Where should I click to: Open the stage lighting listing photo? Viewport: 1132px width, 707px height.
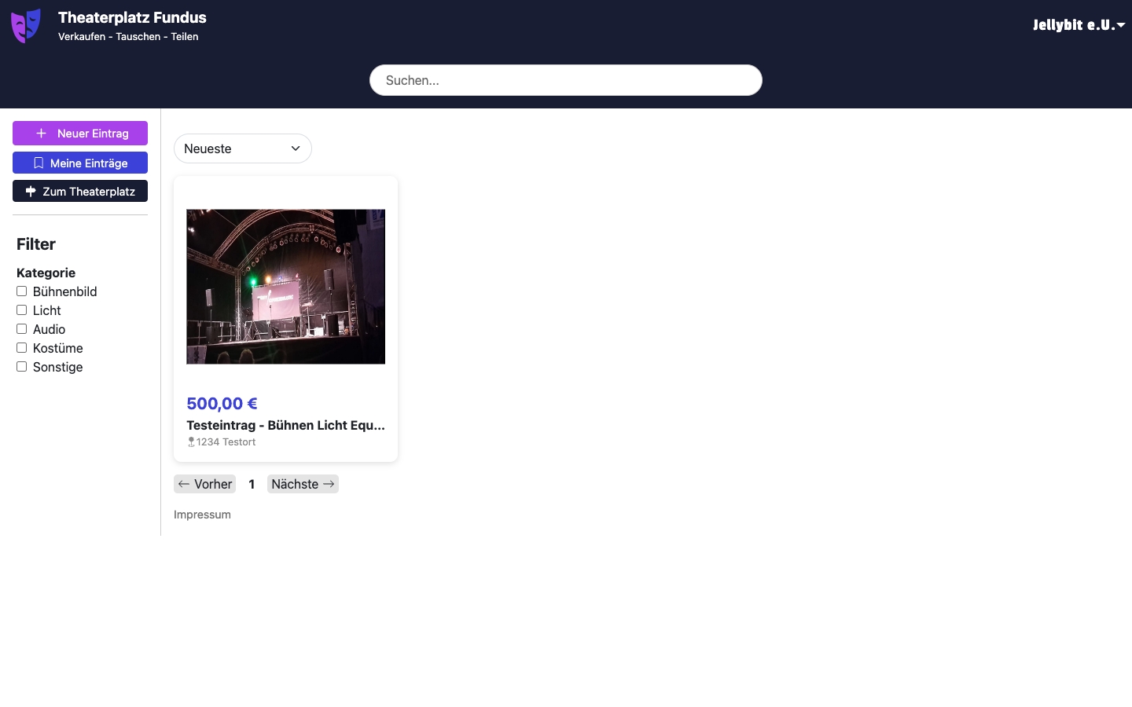285,287
